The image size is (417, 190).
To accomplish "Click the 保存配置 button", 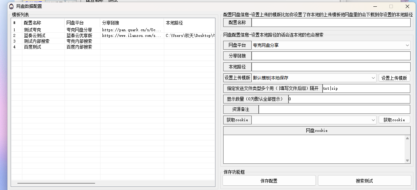I will coord(269,181).
